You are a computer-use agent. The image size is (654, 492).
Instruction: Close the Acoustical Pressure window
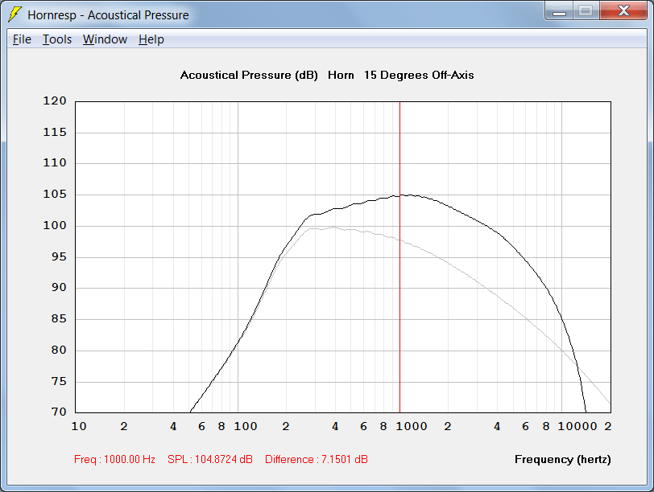coord(623,11)
